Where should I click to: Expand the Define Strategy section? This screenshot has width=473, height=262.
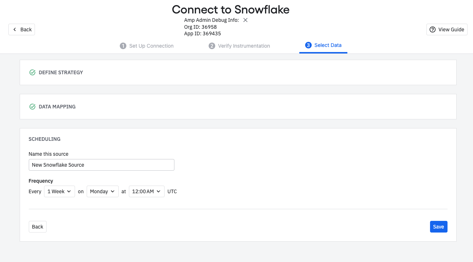[x=238, y=72]
